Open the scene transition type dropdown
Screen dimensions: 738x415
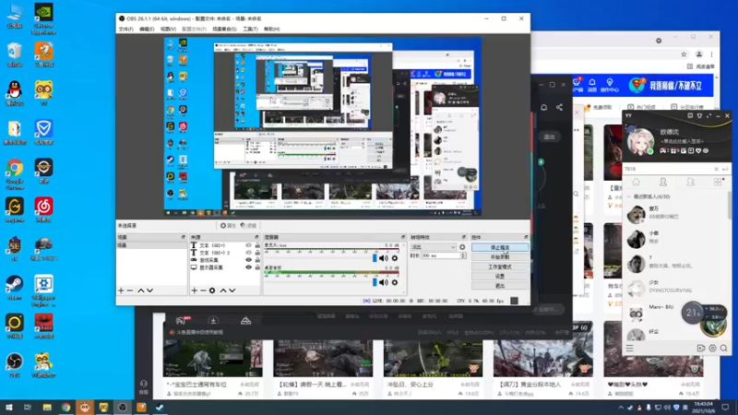tap(433, 247)
